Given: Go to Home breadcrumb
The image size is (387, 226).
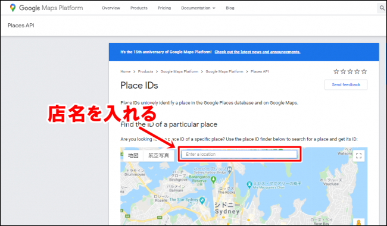Looking at the screenshot, I should tap(126, 71).
